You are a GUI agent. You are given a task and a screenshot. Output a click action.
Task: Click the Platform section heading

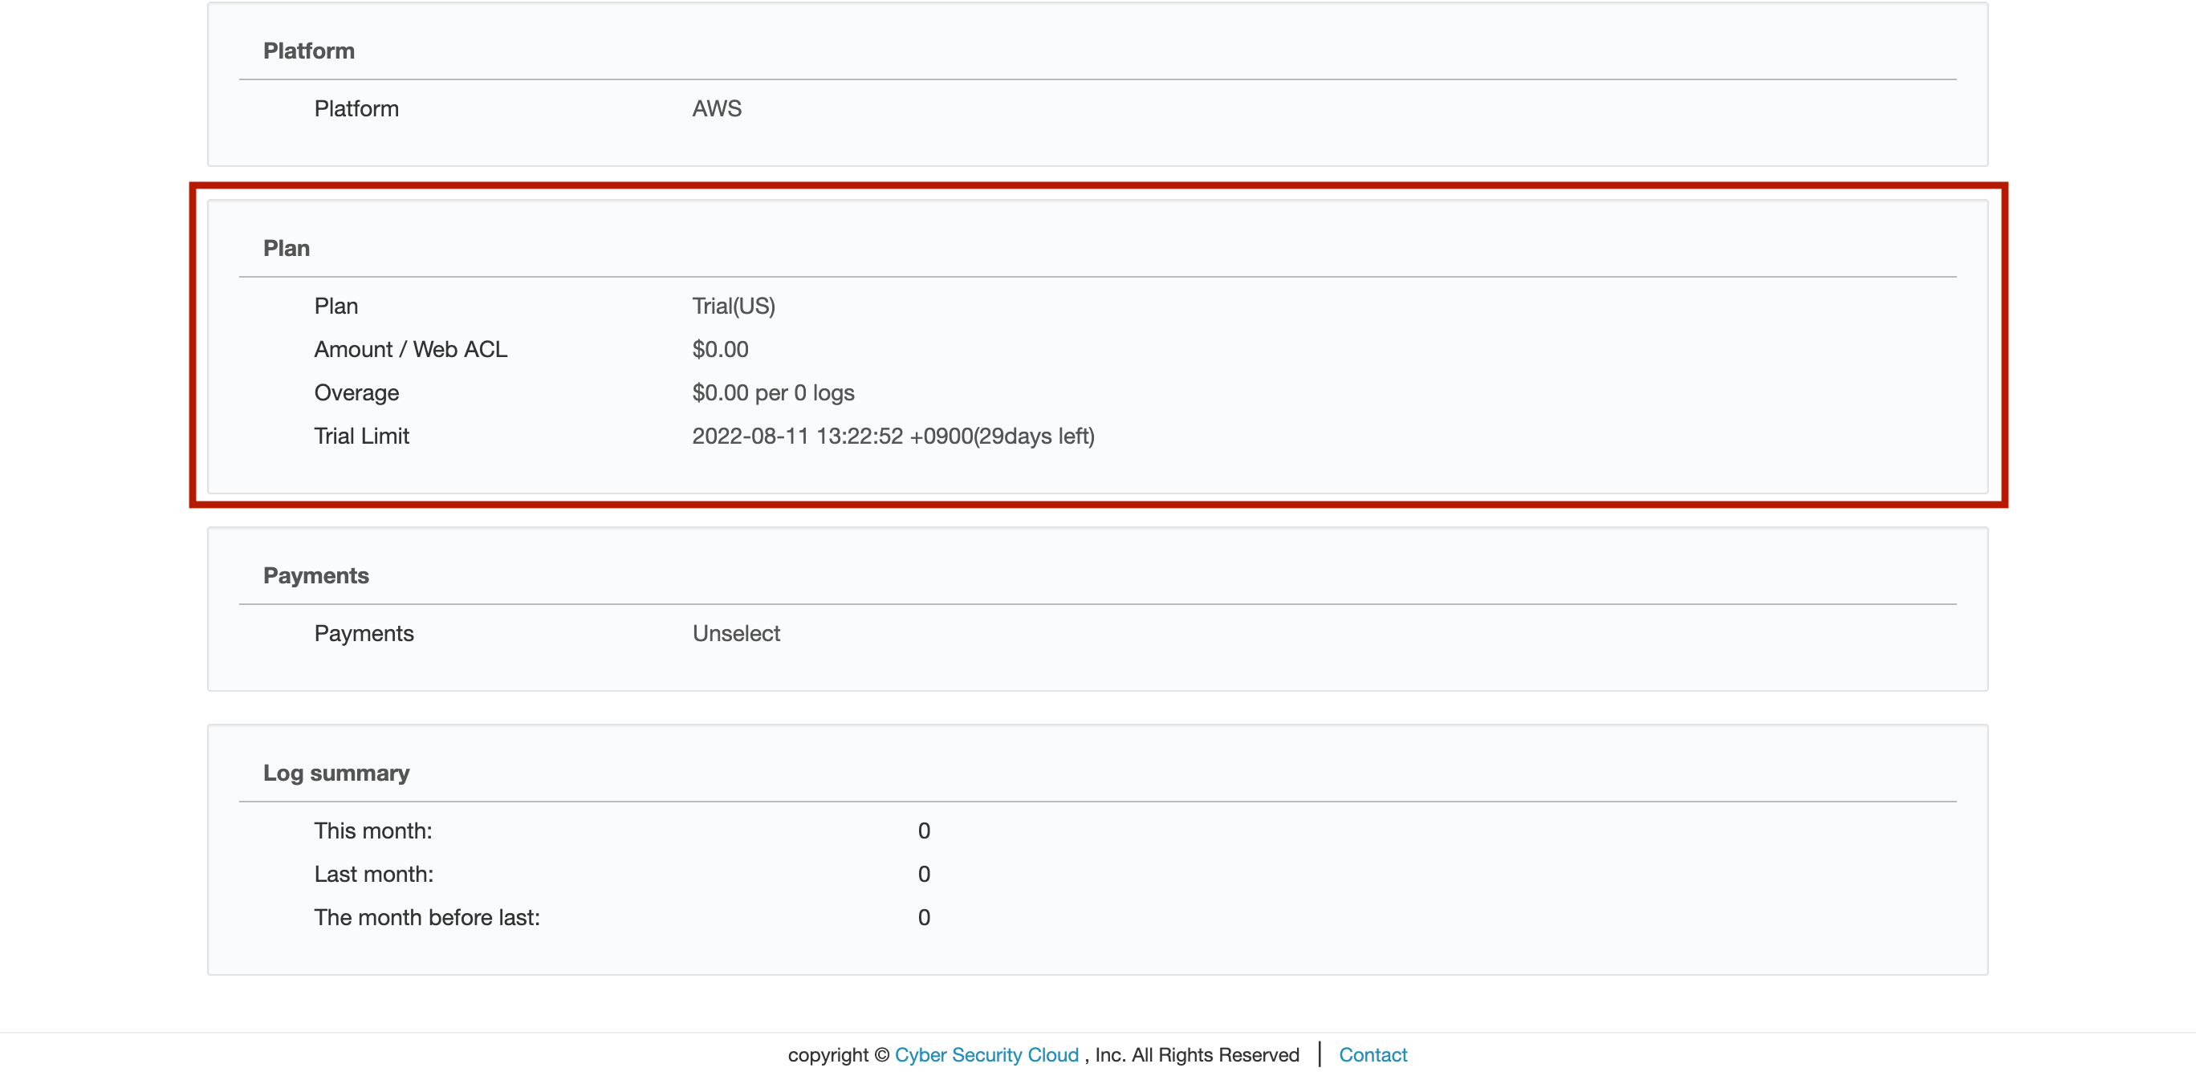(x=308, y=51)
